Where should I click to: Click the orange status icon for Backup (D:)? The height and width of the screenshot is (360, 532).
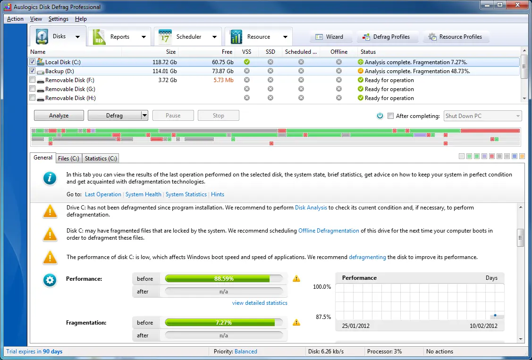point(361,71)
